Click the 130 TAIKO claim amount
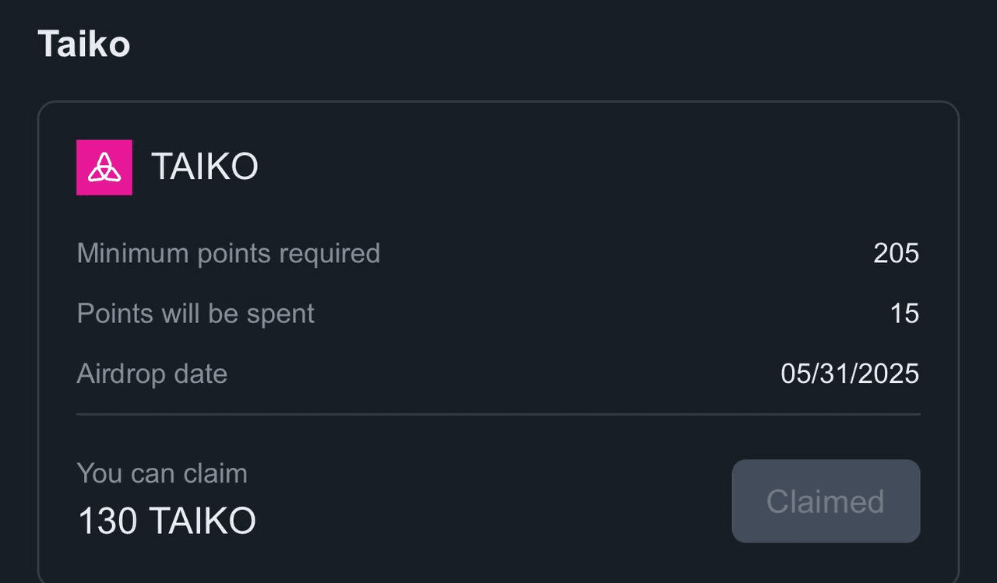The width and height of the screenshot is (997, 583). click(167, 521)
